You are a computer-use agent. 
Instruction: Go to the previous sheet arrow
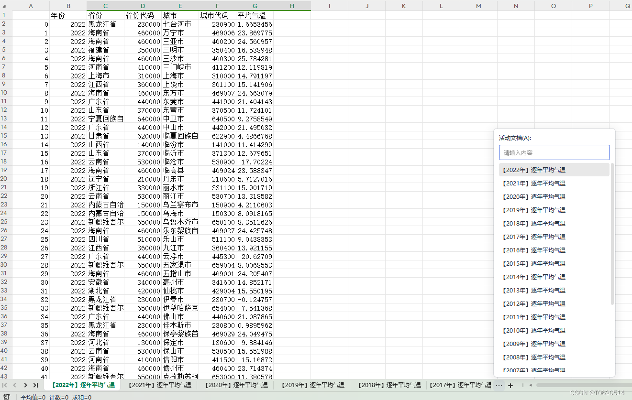coord(15,385)
